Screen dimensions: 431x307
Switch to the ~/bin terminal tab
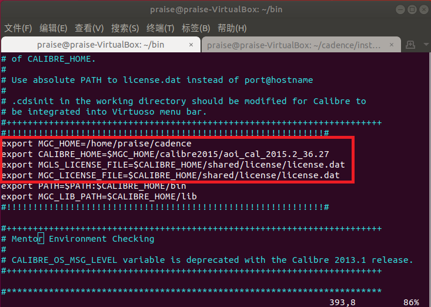point(101,45)
